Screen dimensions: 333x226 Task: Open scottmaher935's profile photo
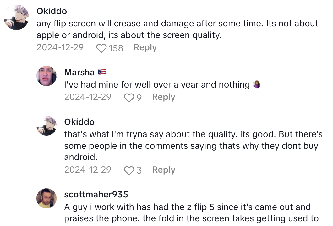point(47,198)
